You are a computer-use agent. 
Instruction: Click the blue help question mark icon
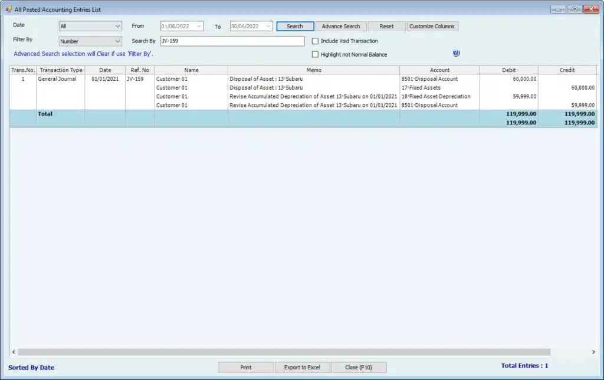coord(456,54)
